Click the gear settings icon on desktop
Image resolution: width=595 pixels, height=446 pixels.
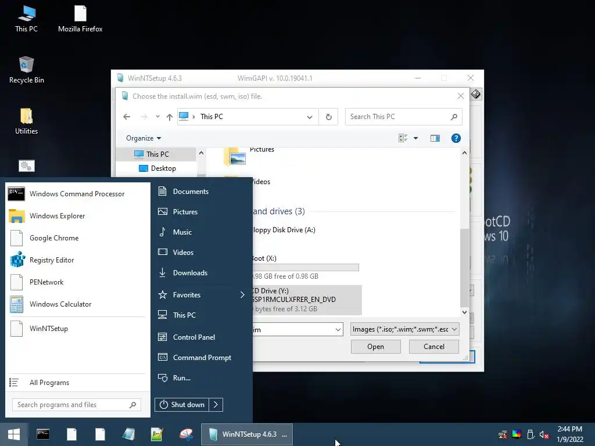tap(26, 166)
